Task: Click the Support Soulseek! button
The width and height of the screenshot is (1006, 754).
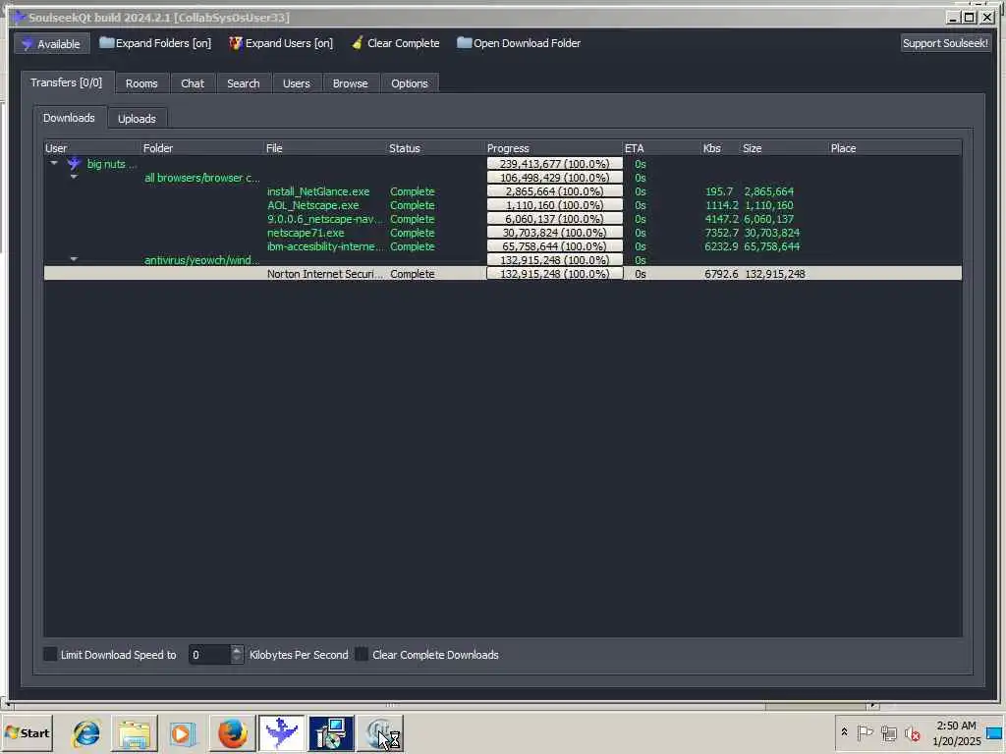Action: pos(945,43)
